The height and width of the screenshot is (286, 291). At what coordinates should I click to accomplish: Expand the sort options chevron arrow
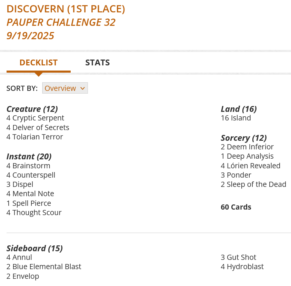point(83,88)
